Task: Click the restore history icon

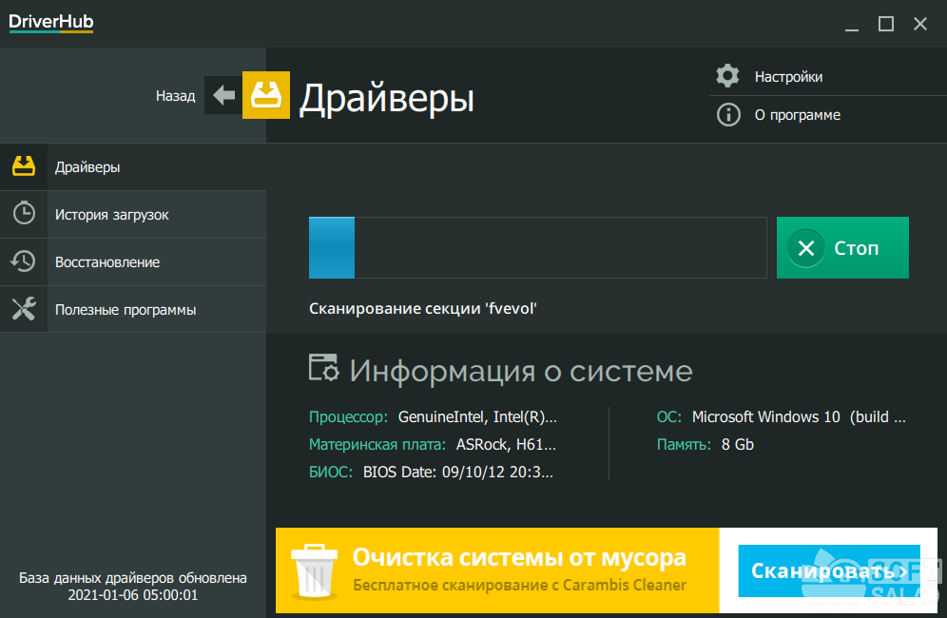Action: tap(23, 261)
